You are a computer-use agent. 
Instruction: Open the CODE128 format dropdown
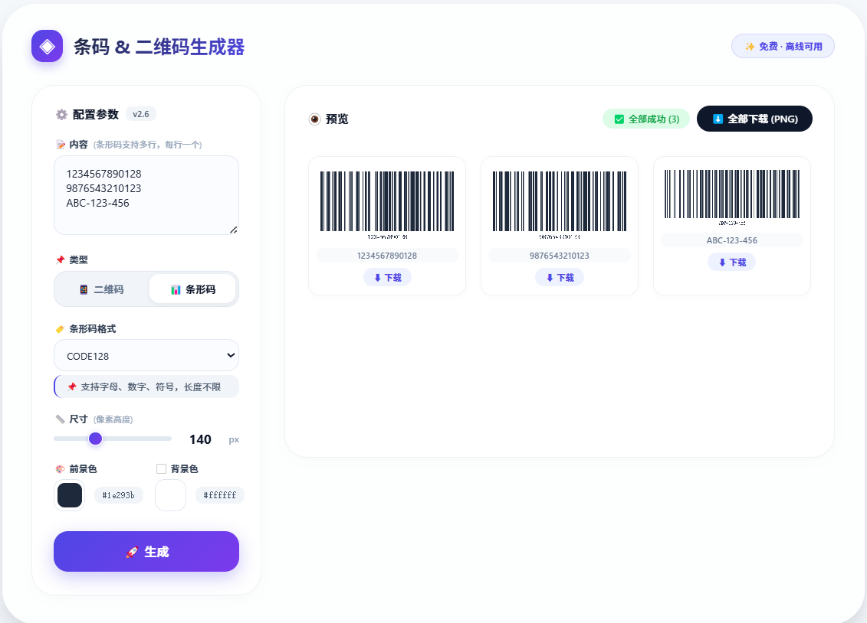(x=146, y=356)
